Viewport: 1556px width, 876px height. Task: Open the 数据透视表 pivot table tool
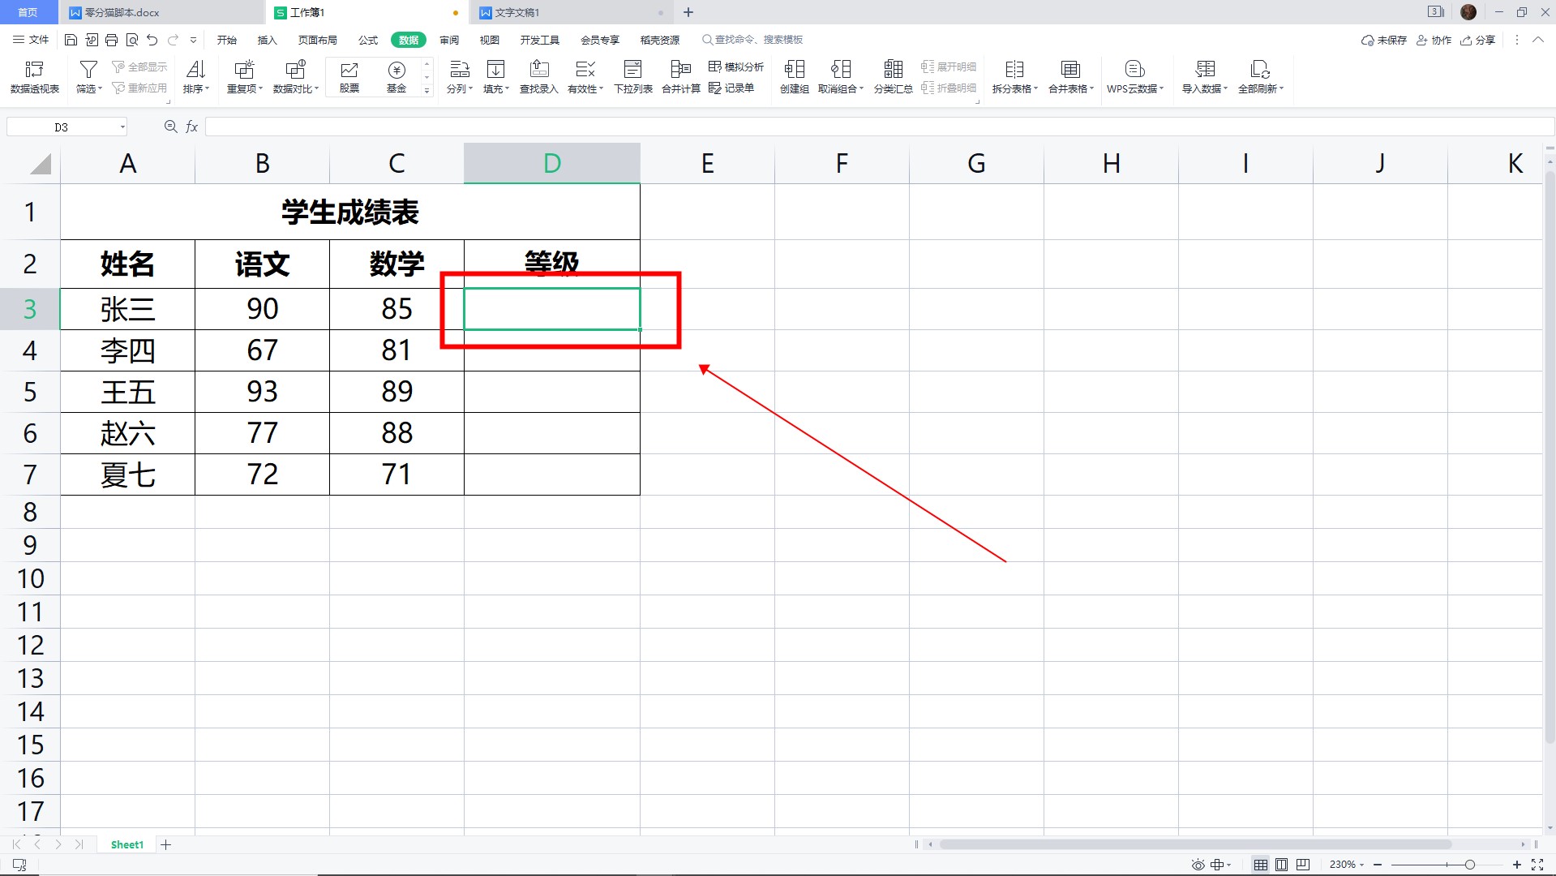tap(35, 78)
